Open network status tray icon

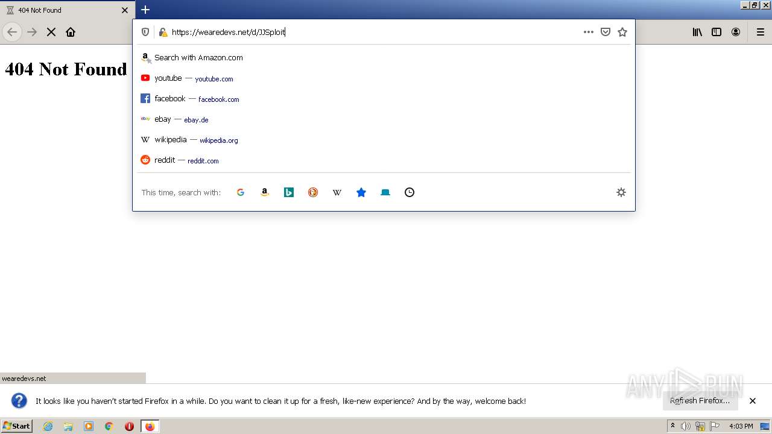pos(700,426)
